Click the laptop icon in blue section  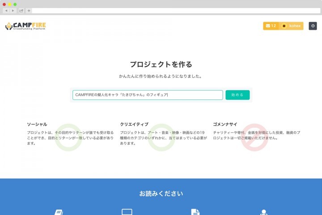pos(127,212)
